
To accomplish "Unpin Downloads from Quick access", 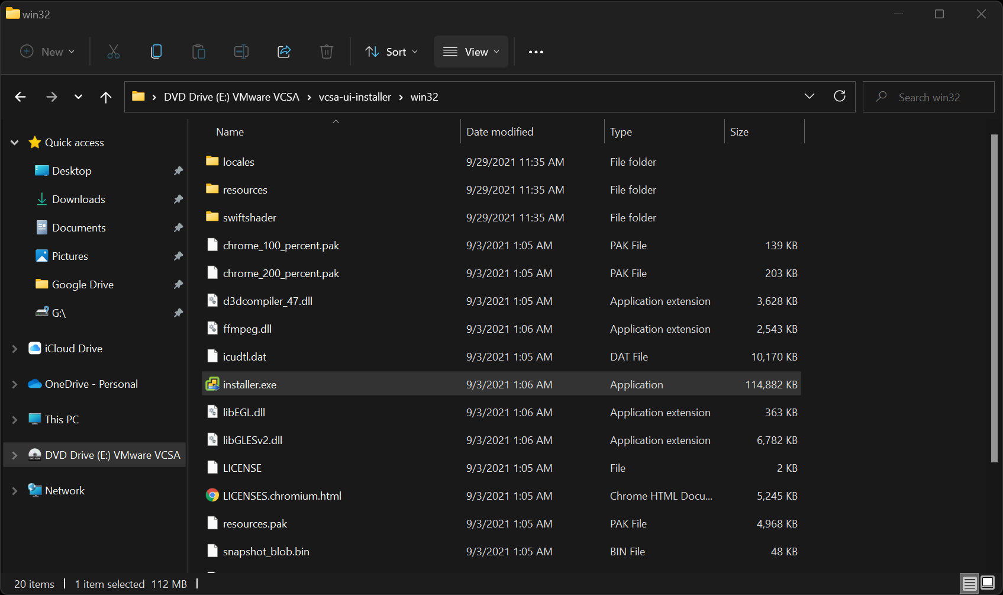I will 178,200.
